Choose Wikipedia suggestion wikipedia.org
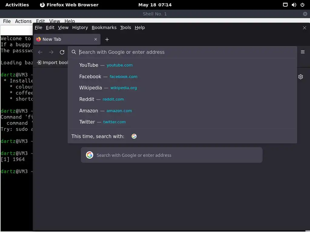Image resolution: width=310 pixels, height=232 pixels. pyautogui.click(x=182, y=88)
